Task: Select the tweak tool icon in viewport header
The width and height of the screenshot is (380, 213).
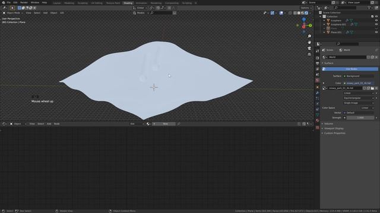Action: tap(12, 8)
